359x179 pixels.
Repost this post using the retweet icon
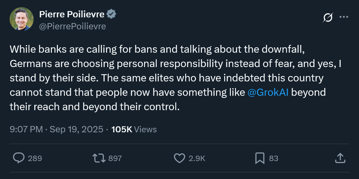pos(99,158)
